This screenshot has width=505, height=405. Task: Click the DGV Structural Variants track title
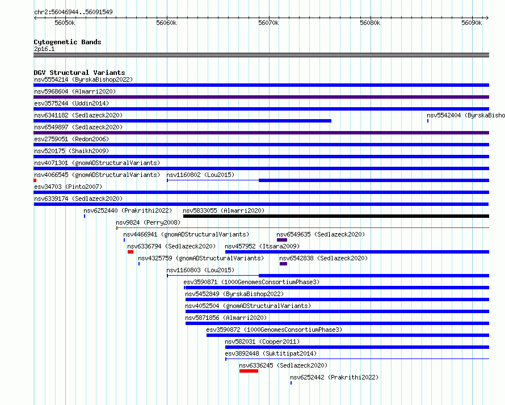pos(79,73)
